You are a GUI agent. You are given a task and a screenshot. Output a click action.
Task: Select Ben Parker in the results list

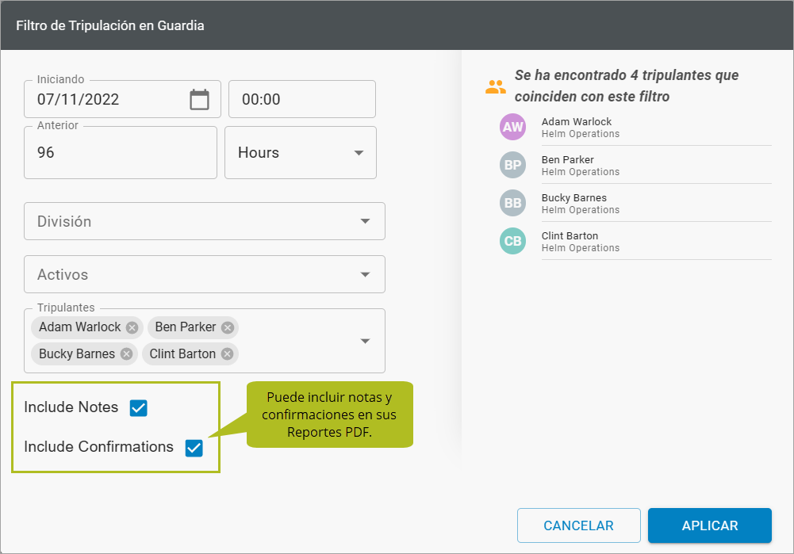pyautogui.click(x=635, y=165)
